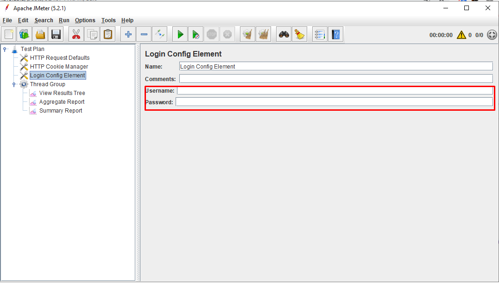This screenshot has height=284, width=499.
Task: Click the Comments input field
Action: (336, 79)
